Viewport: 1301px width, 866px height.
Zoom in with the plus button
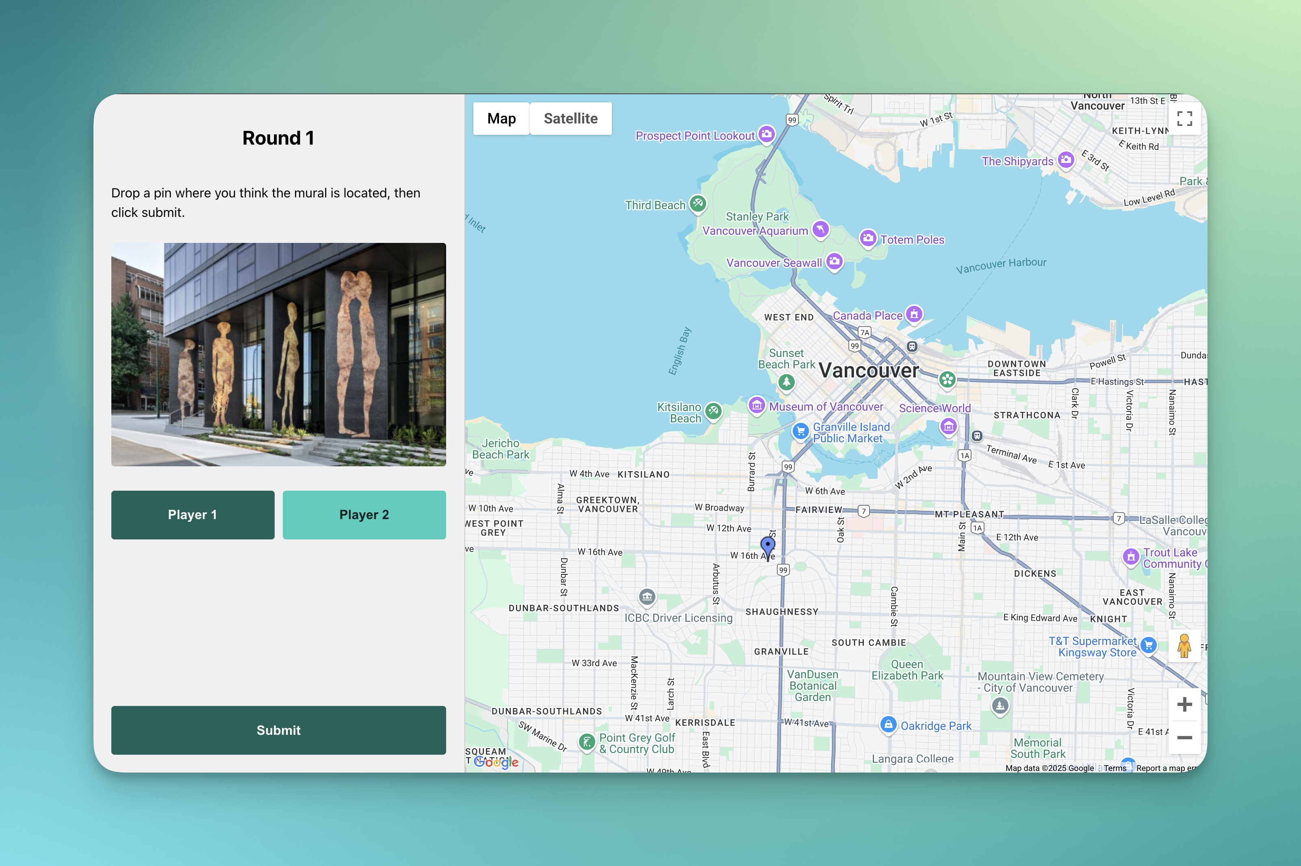coord(1184,704)
